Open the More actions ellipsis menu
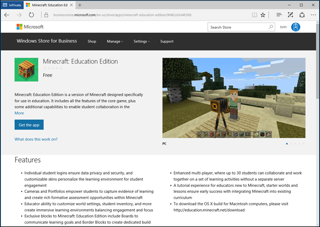320x227 pixels. click(313, 15)
